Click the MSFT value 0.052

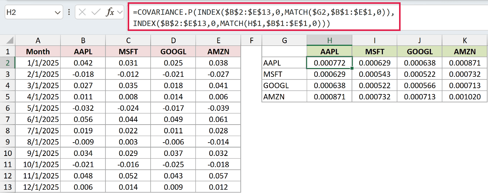pyautogui.click(x=128, y=176)
